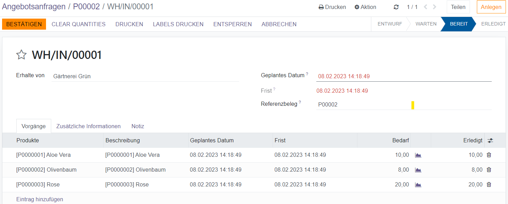Image resolution: width=508 pixels, height=204 pixels.
Task: Click Eintrag hinzufügen to add a line
Action: click(x=39, y=199)
